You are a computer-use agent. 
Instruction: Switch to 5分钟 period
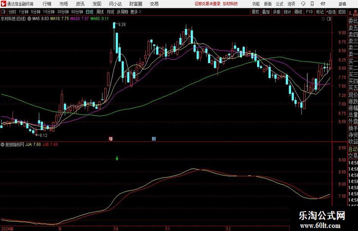pyautogui.click(x=36, y=12)
